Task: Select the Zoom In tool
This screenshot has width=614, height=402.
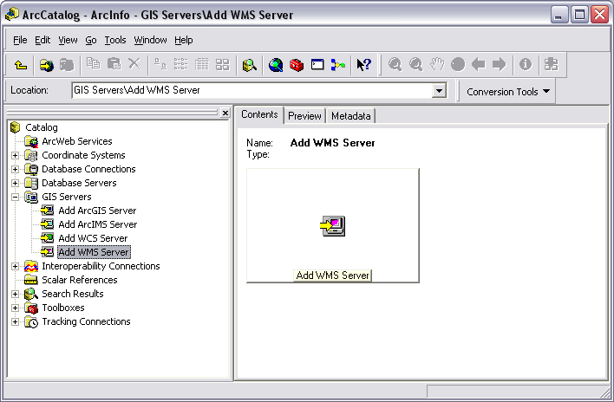Action: coord(395,64)
